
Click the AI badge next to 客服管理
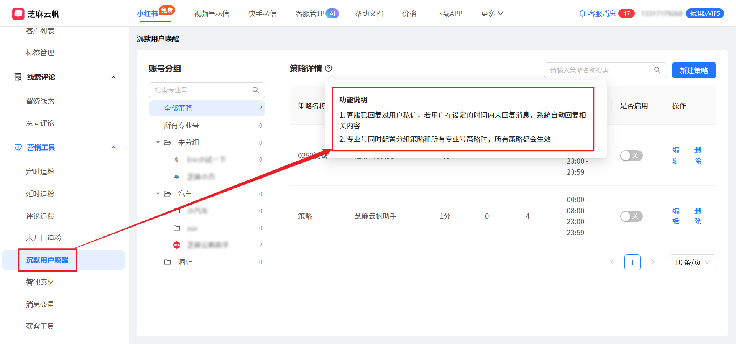[332, 14]
